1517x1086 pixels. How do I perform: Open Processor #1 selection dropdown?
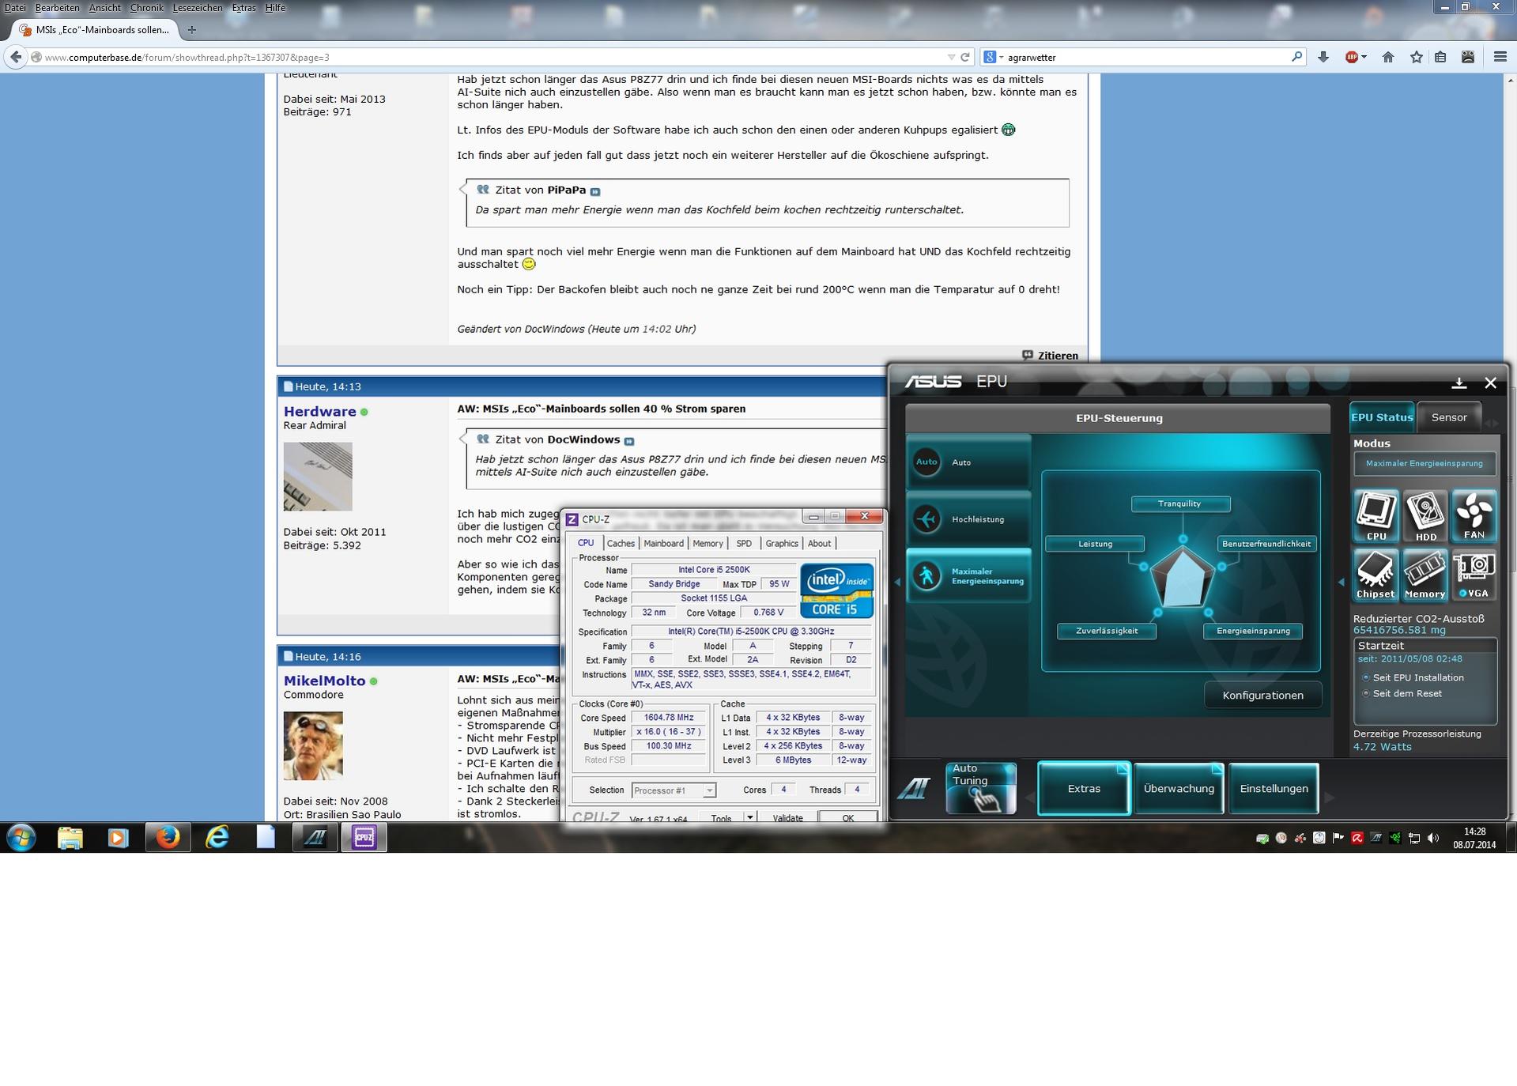[674, 790]
